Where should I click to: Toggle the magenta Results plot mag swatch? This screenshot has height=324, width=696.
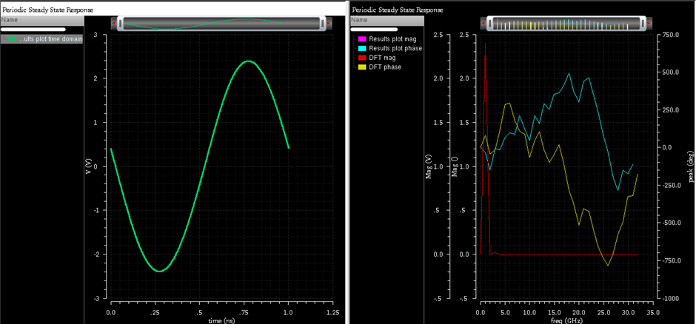[361, 39]
